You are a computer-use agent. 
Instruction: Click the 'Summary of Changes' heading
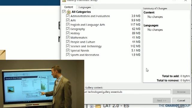[155, 8]
